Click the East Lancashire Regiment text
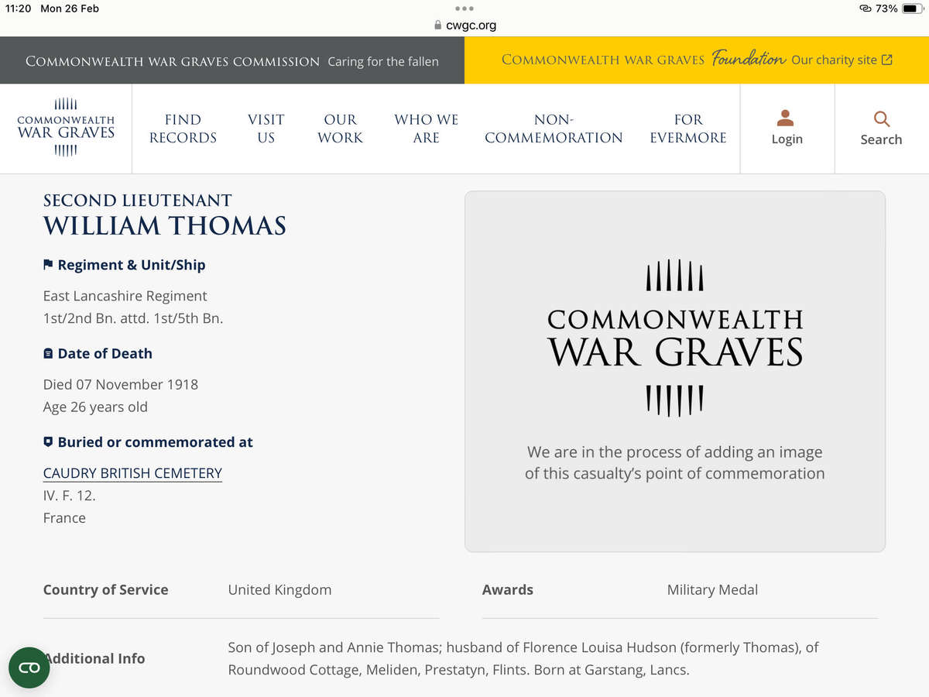The height and width of the screenshot is (697, 929). point(125,296)
